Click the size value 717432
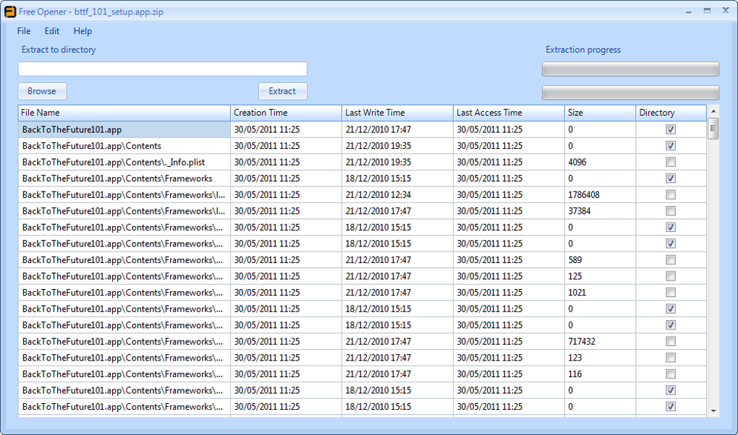Image resolution: width=738 pixels, height=435 pixels. pos(581,341)
